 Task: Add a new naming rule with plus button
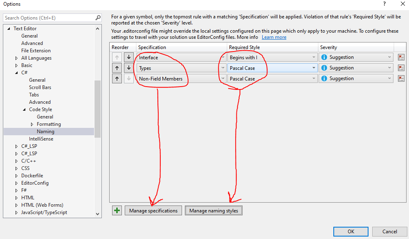117,210
